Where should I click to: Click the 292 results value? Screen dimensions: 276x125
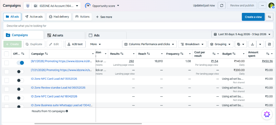(131, 61)
